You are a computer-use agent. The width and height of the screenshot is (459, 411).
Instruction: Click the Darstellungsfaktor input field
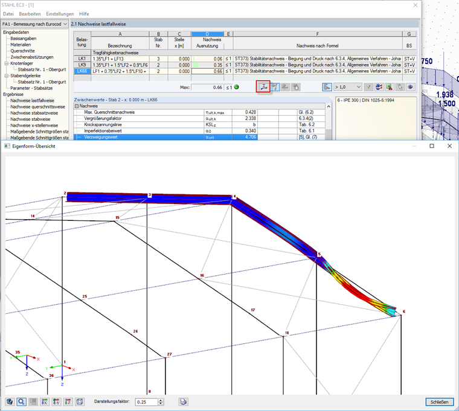[146, 402]
